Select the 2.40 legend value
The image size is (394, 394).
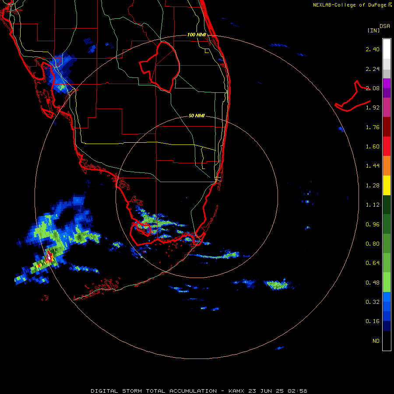pyautogui.click(x=373, y=49)
